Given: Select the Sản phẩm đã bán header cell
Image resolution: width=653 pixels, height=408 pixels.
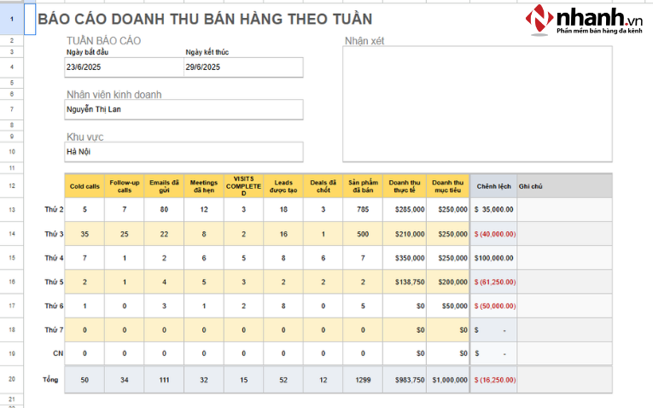Looking at the screenshot, I should coord(363,186).
